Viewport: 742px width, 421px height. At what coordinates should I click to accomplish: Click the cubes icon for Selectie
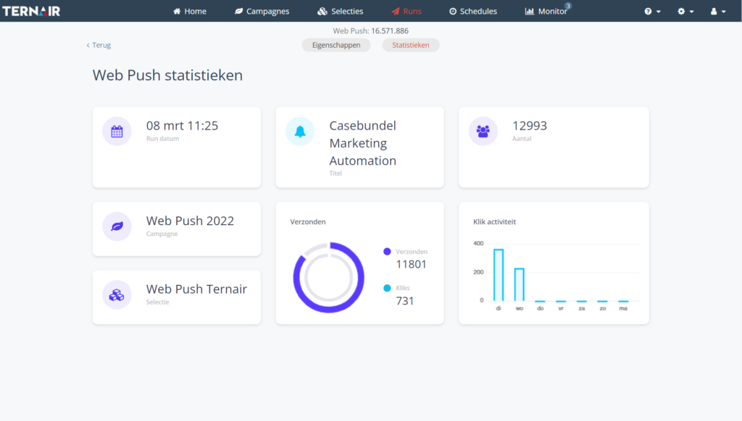click(117, 295)
